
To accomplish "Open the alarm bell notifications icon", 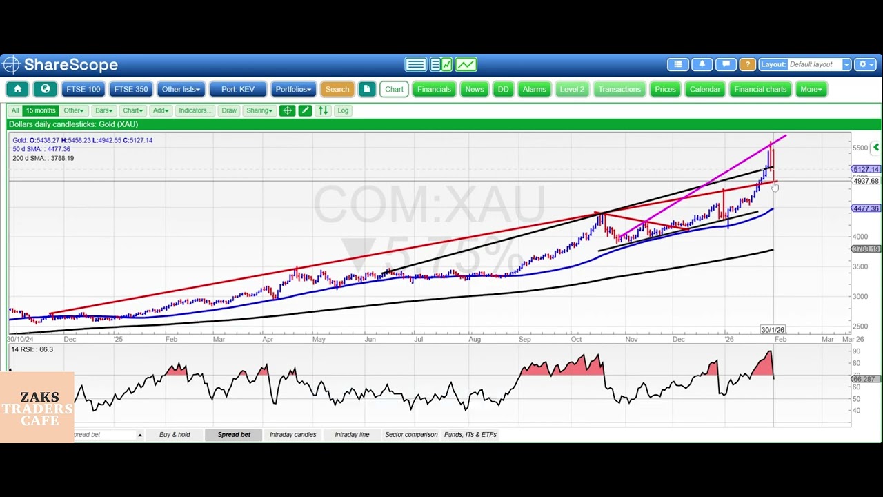I will click(702, 64).
